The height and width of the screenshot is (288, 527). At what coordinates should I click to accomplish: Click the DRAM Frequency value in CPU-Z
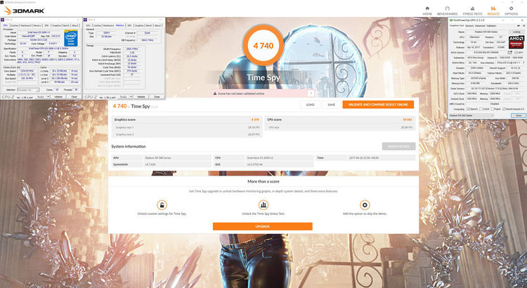(132, 48)
